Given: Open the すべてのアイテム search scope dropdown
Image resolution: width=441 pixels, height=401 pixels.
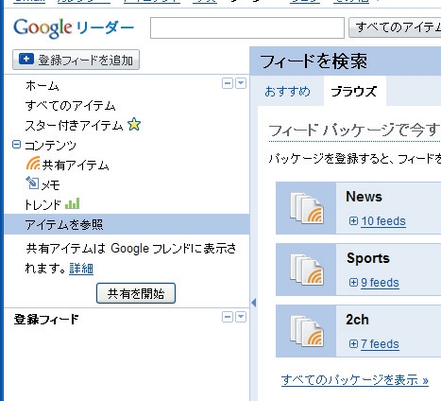Looking at the screenshot, I should [x=395, y=27].
